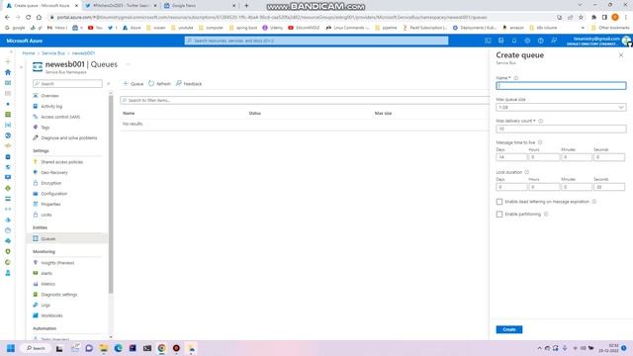633x356 pixels.
Task: Open the Directories and subscriptions filter icon
Action: [x=501, y=41]
